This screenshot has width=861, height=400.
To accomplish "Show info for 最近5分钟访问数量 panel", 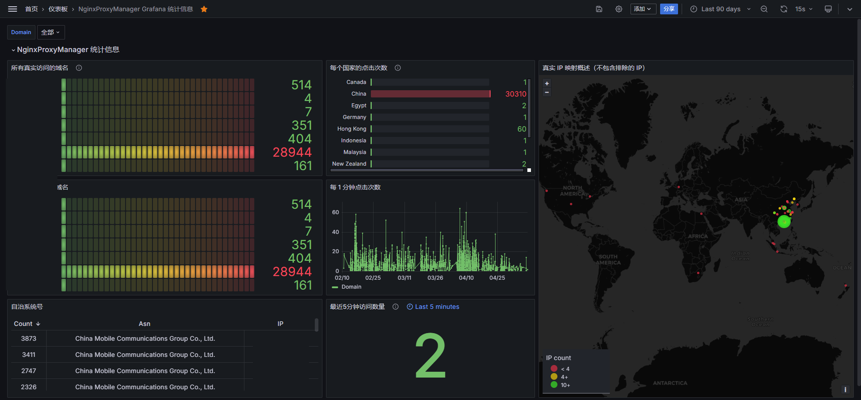I will click(x=396, y=307).
